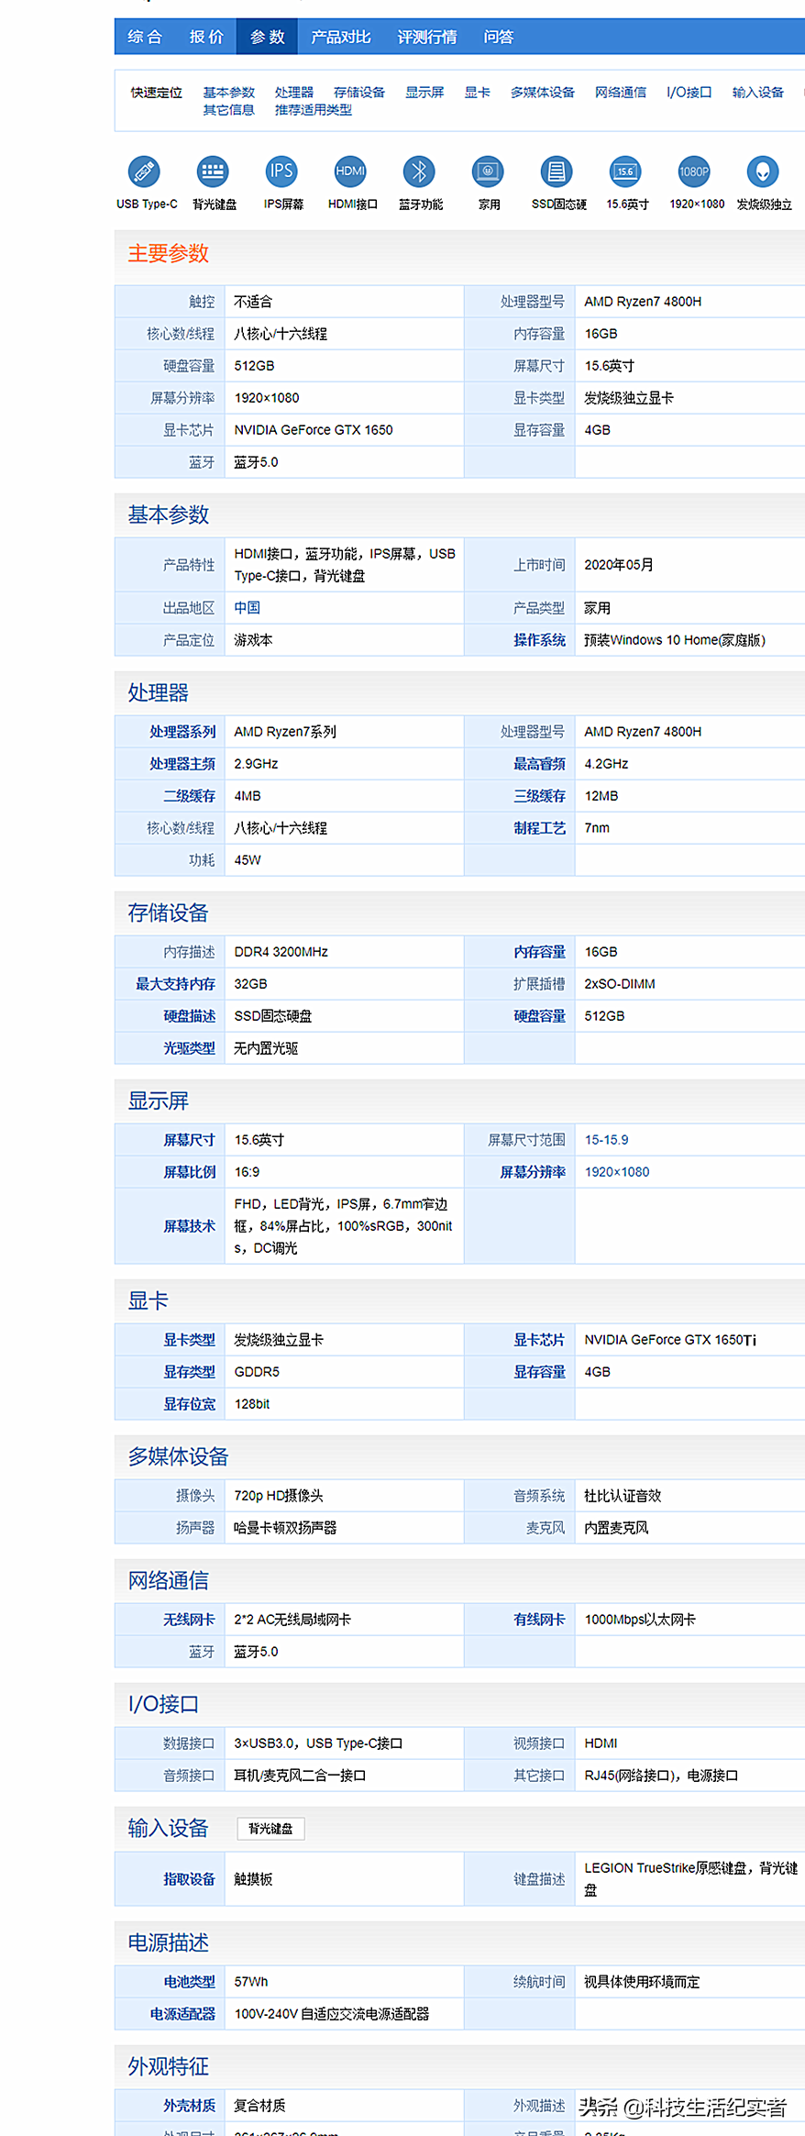This screenshot has width=805, height=2136.
Task: Select the 参数 tab
Action: coord(268,37)
